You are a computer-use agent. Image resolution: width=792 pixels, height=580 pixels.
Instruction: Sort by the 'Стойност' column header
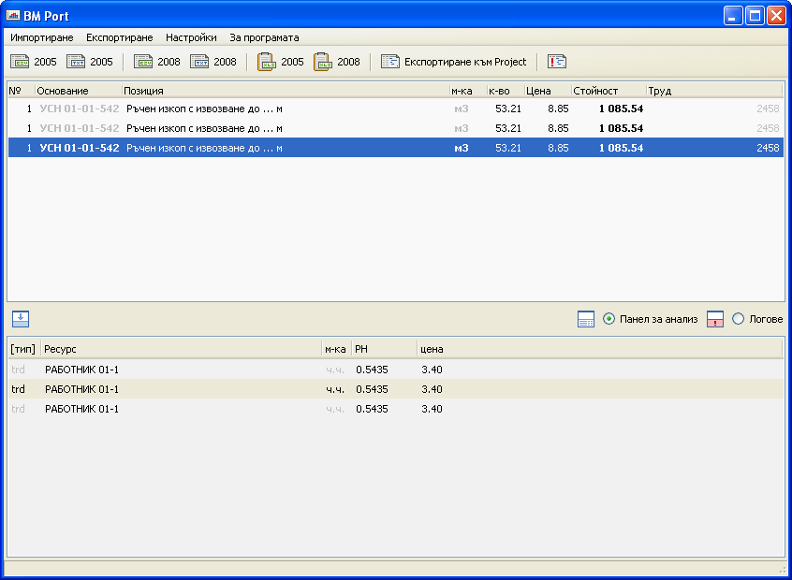coord(595,91)
